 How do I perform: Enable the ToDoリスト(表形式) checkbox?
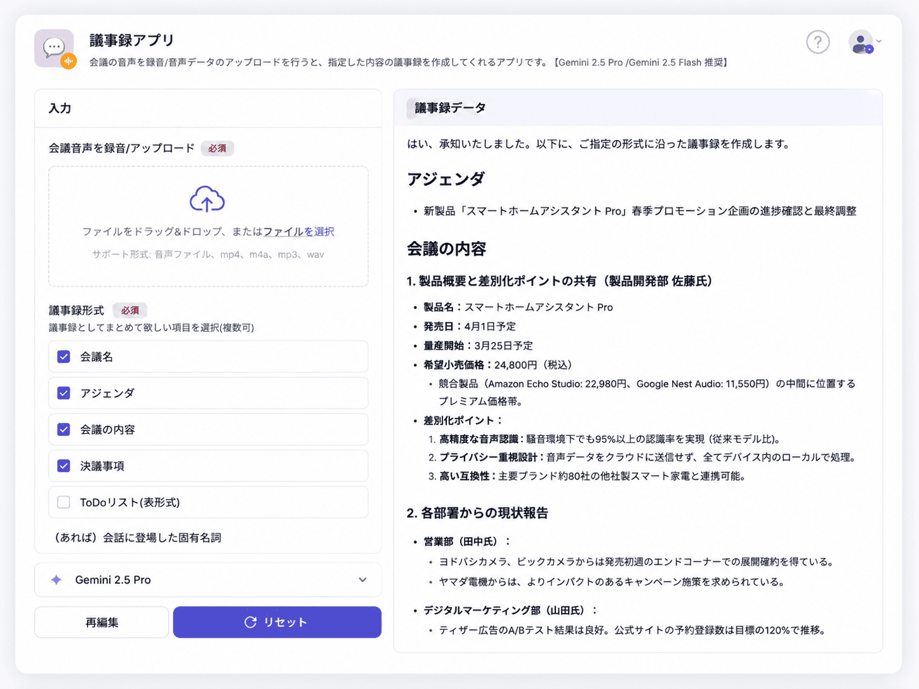coord(63,502)
